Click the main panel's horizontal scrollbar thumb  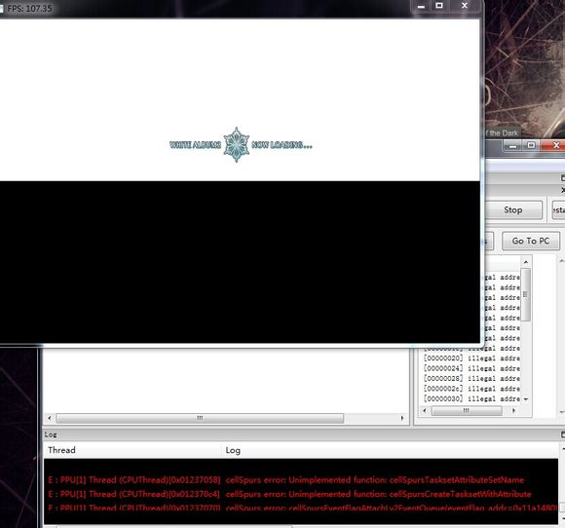200,418
